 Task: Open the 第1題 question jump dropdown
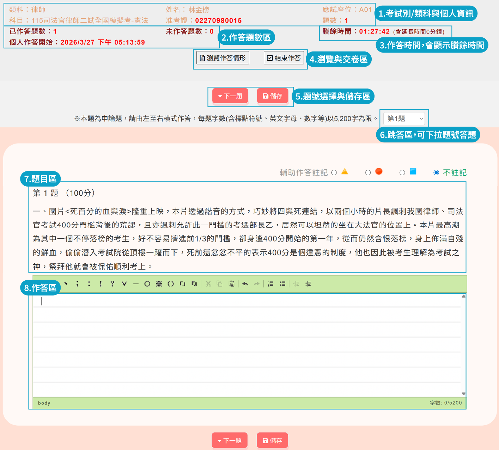coord(404,118)
